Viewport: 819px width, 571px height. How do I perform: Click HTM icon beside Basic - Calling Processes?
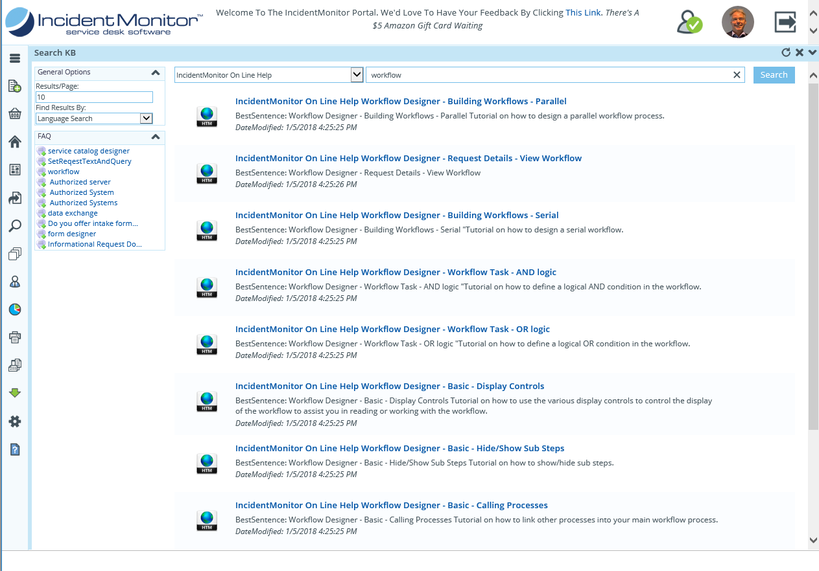pos(207,521)
